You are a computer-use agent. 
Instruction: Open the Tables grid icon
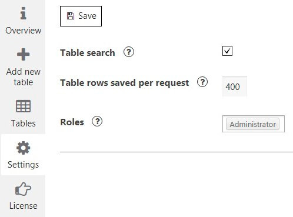coord(23,106)
